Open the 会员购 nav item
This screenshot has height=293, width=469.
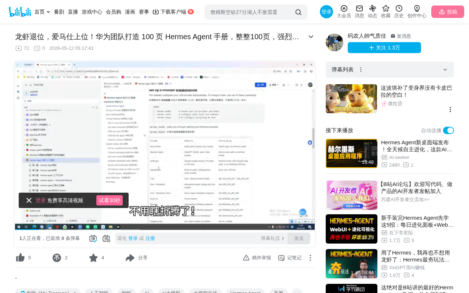[x=114, y=12]
